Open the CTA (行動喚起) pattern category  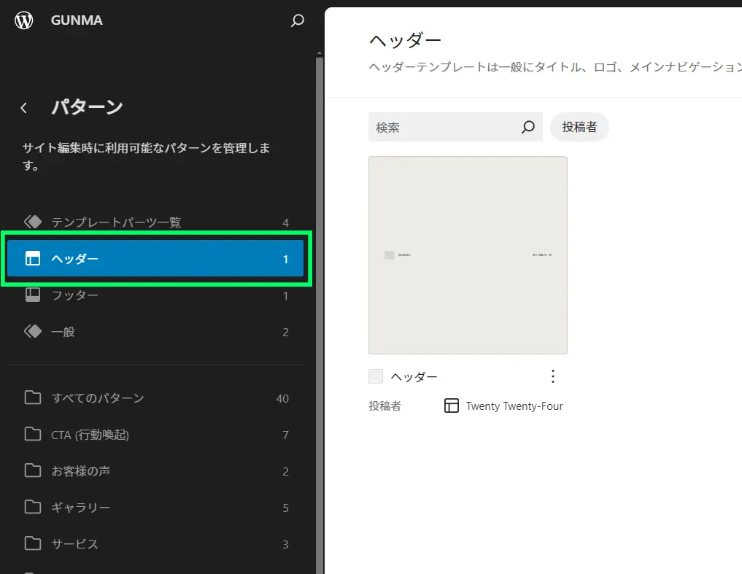[x=90, y=435]
